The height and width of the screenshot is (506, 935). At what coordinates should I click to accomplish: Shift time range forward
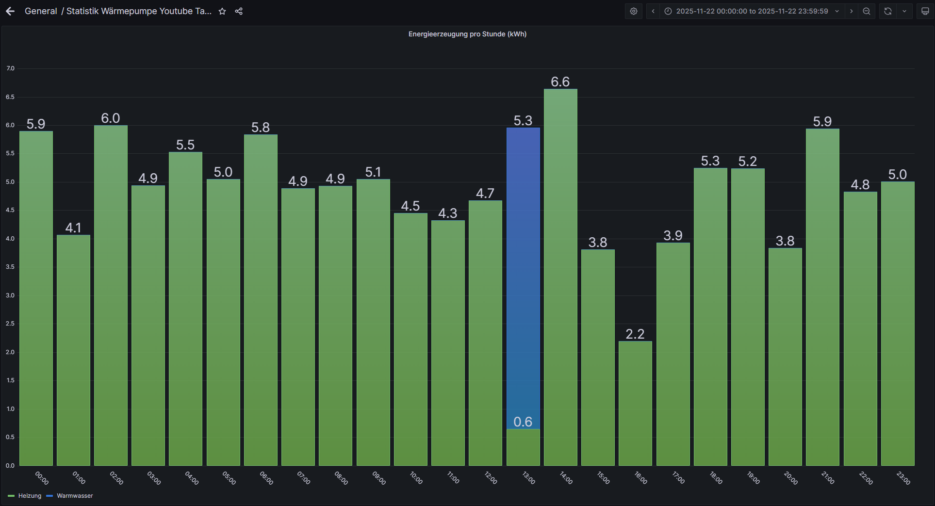pos(851,11)
